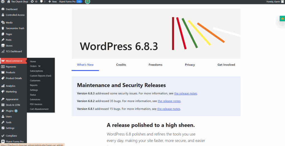The width and height of the screenshot is (285, 146).
Task: Click the Analytics chart icon in sidebar
Action: coord(3,86)
